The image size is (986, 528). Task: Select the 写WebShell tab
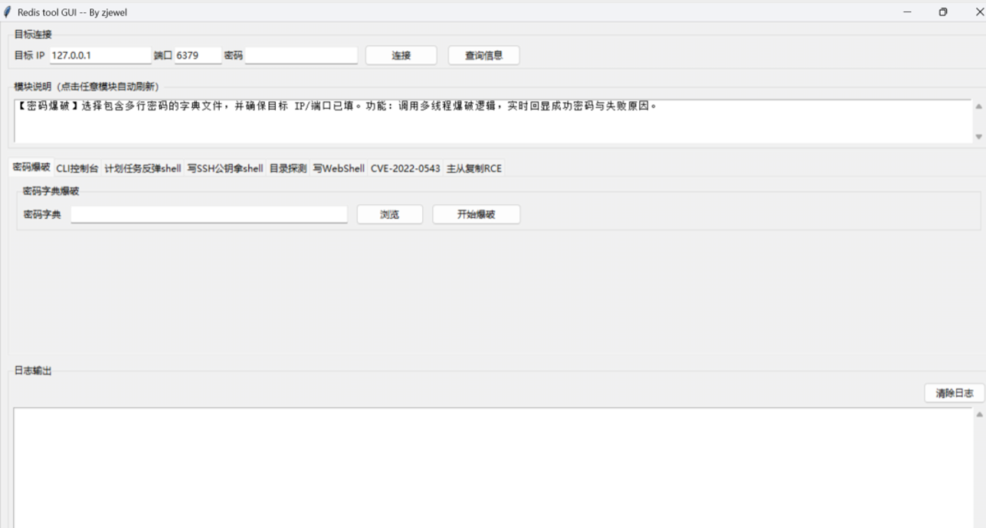pos(338,168)
